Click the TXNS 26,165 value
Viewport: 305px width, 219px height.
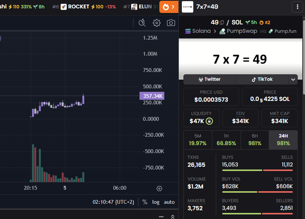pyautogui.click(x=196, y=165)
